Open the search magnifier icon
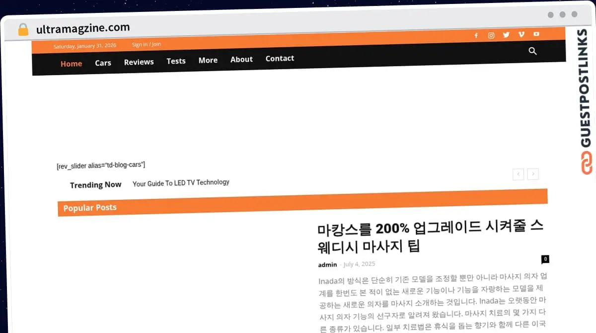The image size is (596, 333). click(x=533, y=51)
